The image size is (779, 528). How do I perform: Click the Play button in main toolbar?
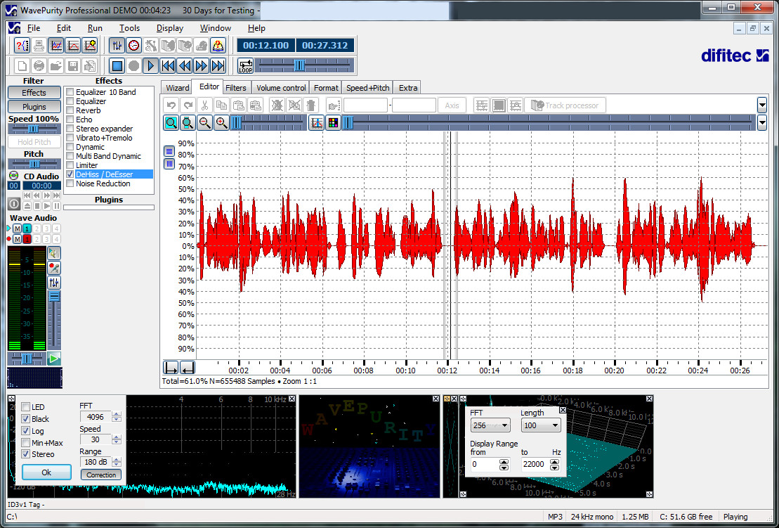pos(150,65)
